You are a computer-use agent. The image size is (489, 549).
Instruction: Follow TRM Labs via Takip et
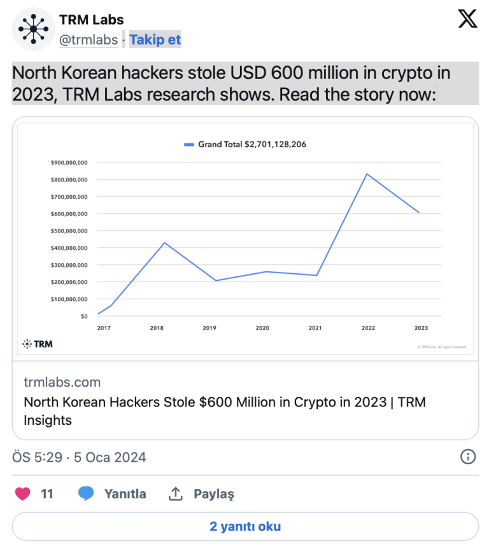(x=155, y=40)
